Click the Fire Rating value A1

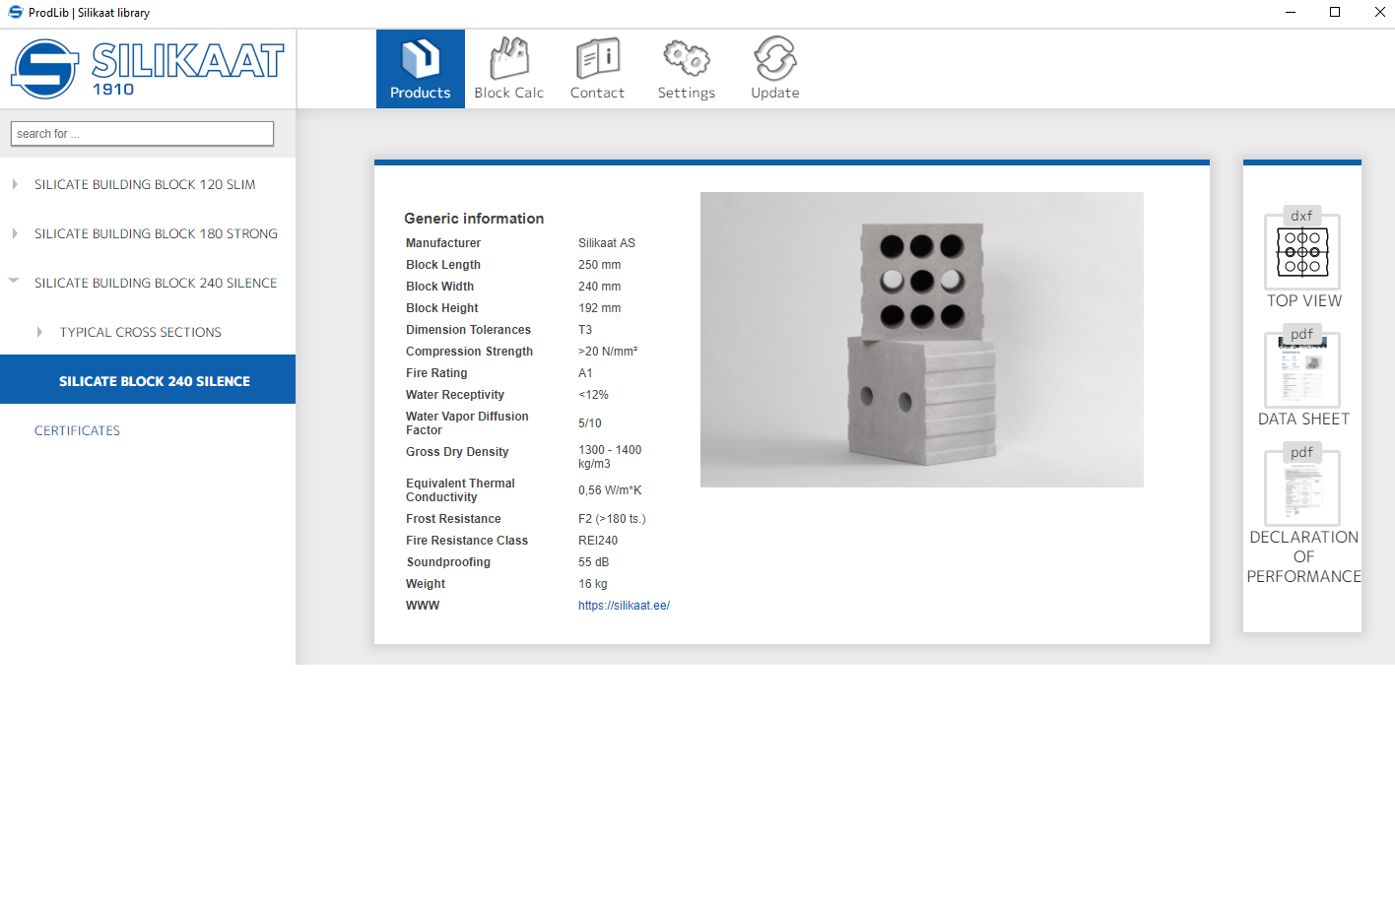585,373
